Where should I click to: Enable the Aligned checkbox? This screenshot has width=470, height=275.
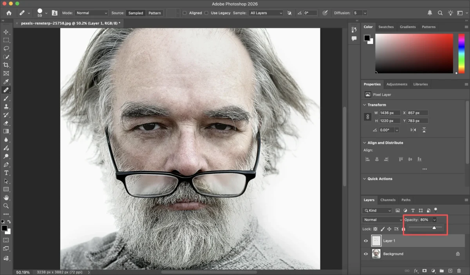click(184, 12)
